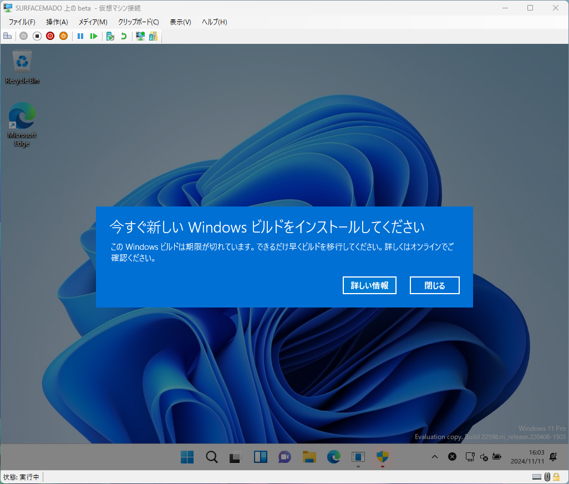The width and height of the screenshot is (569, 484).
Task: Turn off the VM using the stop icon
Action: pyautogui.click(x=37, y=36)
